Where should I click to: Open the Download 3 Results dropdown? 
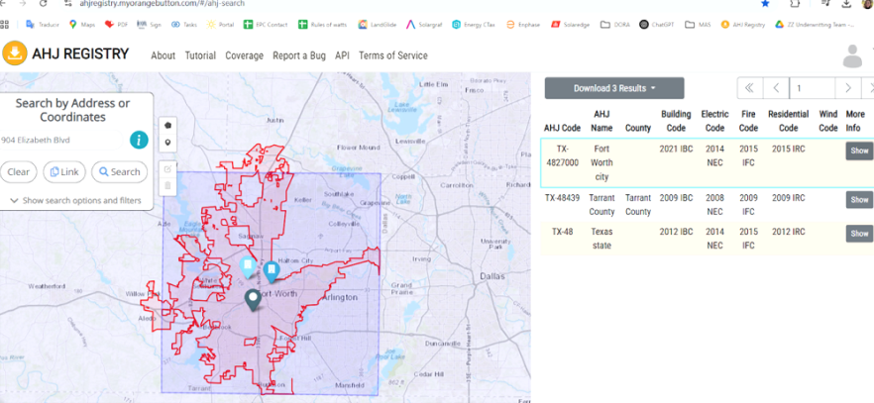coord(614,88)
